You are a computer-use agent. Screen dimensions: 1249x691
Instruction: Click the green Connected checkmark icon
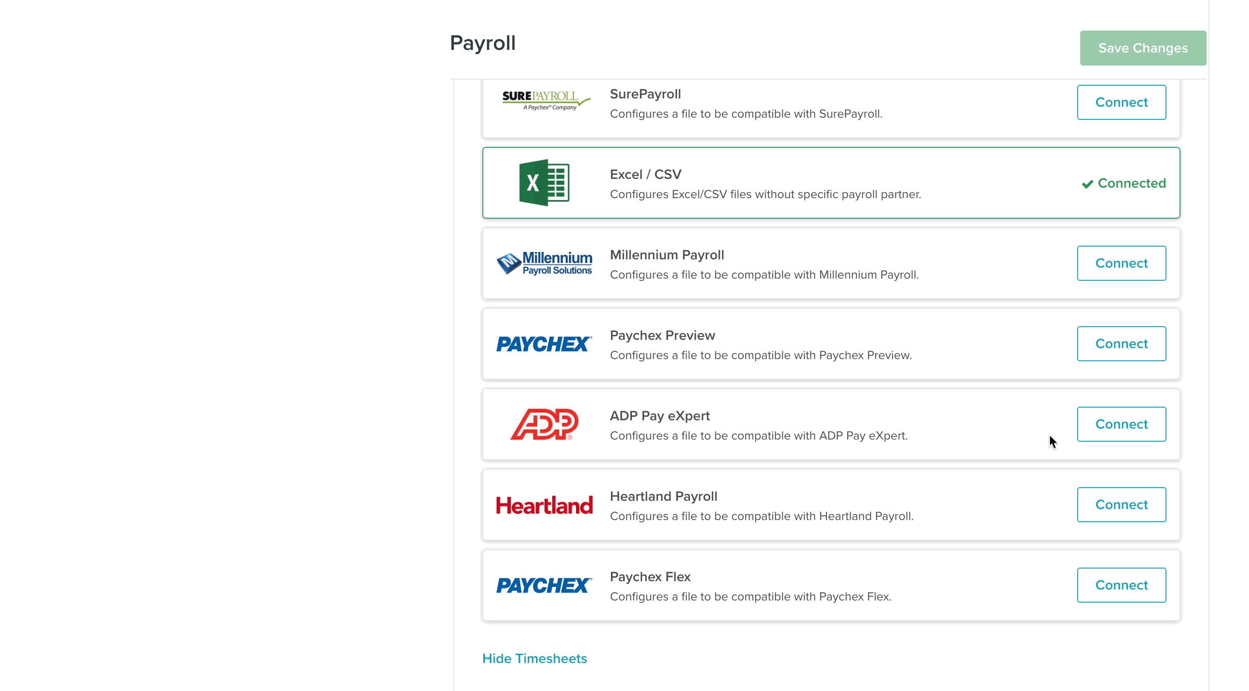click(x=1087, y=184)
